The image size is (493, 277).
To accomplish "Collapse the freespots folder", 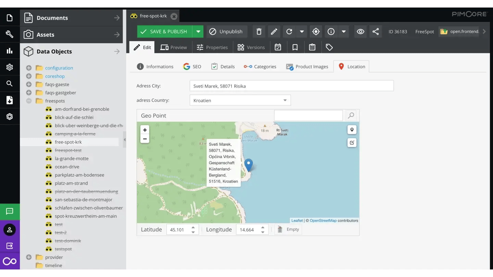I will pyautogui.click(x=29, y=101).
